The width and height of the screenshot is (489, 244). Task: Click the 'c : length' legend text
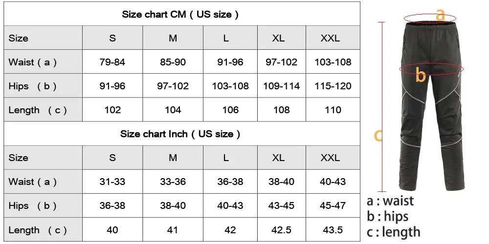tap(394, 232)
